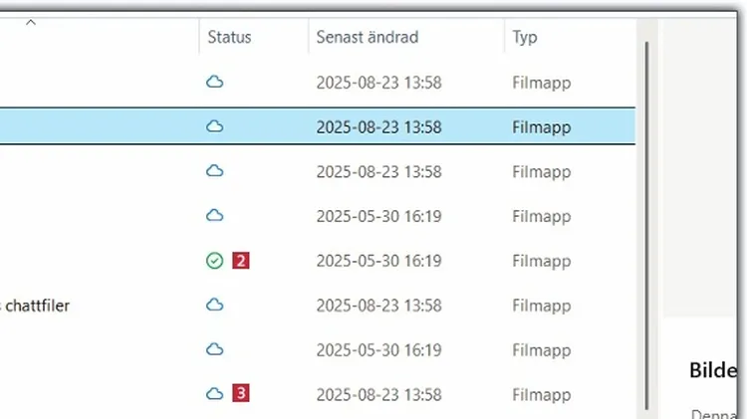Click cloud status icon in highlighted row

click(214, 126)
